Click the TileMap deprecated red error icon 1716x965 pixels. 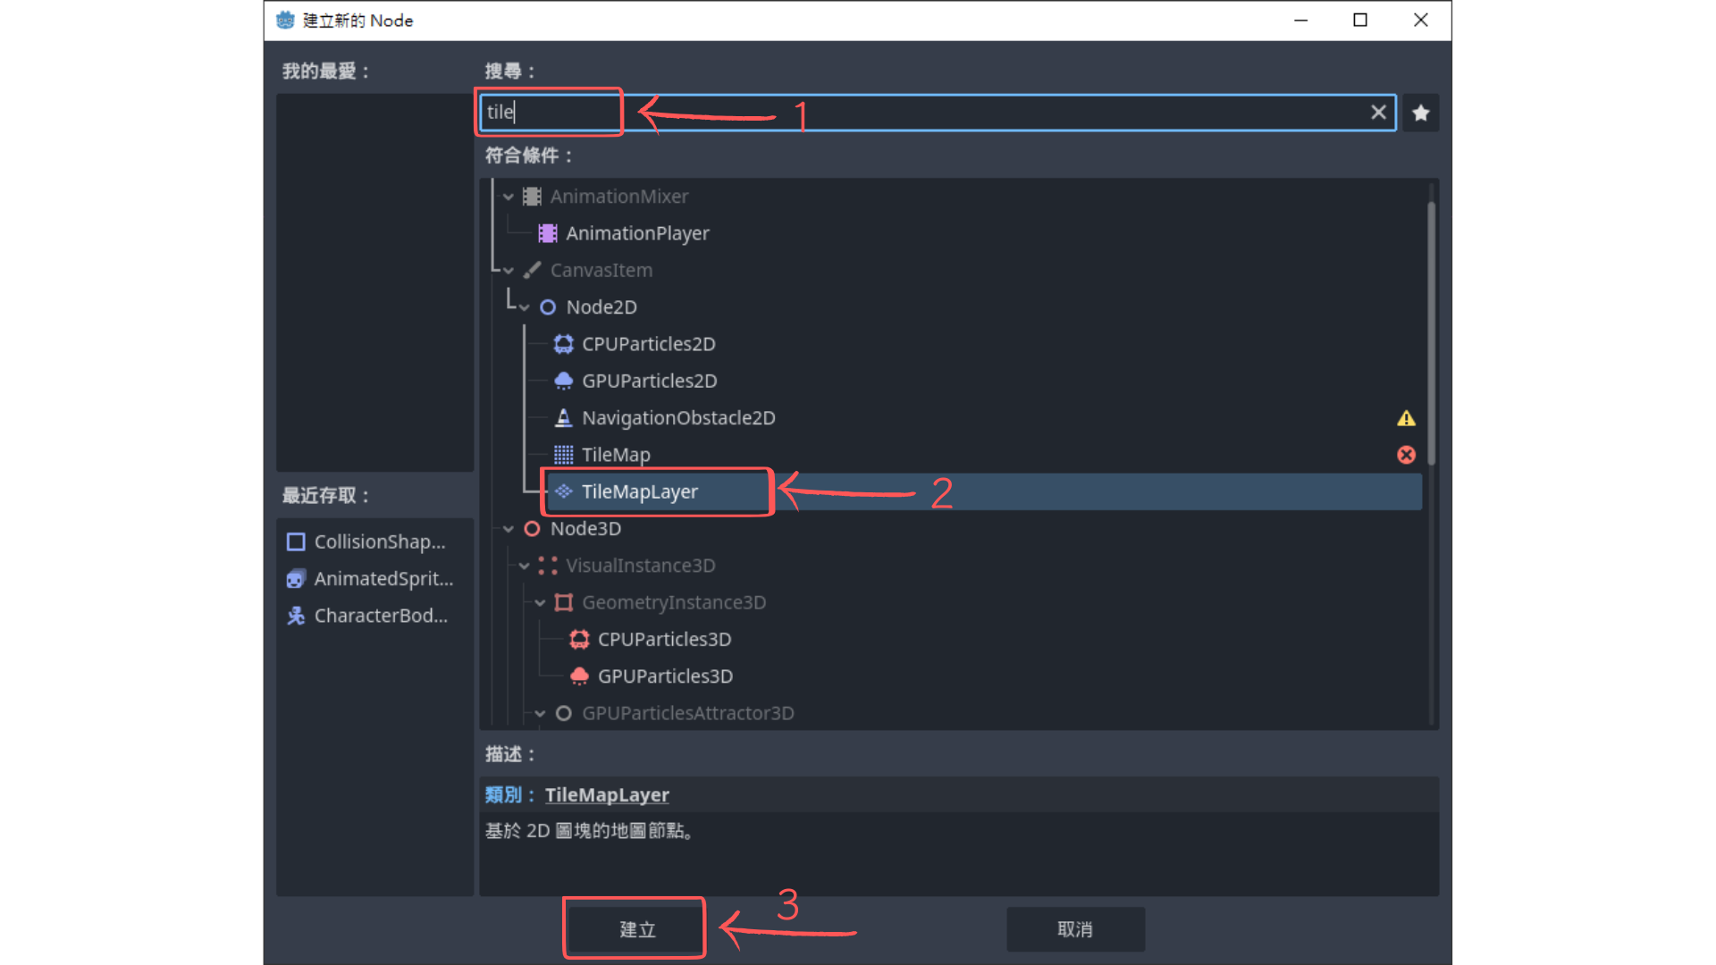pyautogui.click(x=1406, y=455)
